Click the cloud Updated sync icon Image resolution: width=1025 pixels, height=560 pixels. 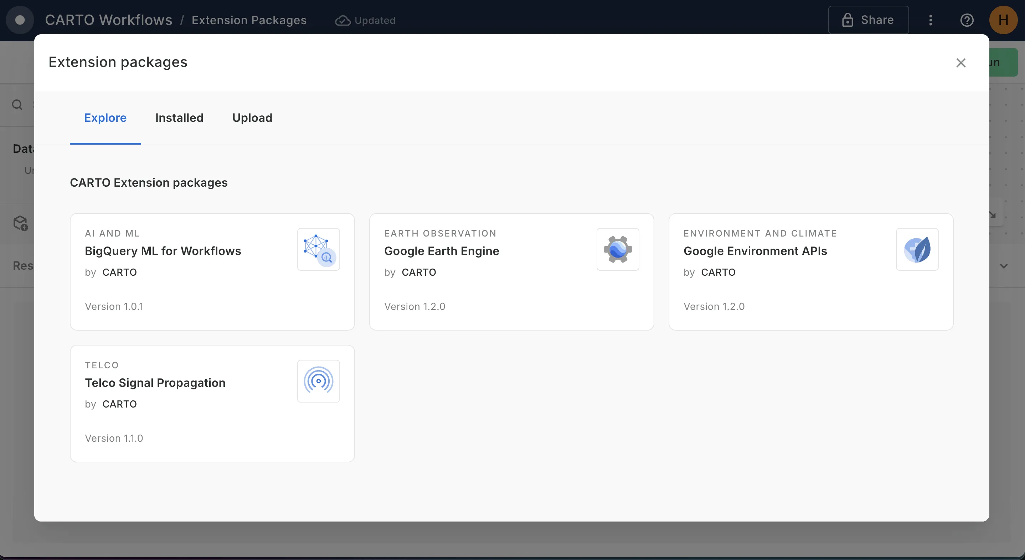pyautogui.click(x=343, y=20)
